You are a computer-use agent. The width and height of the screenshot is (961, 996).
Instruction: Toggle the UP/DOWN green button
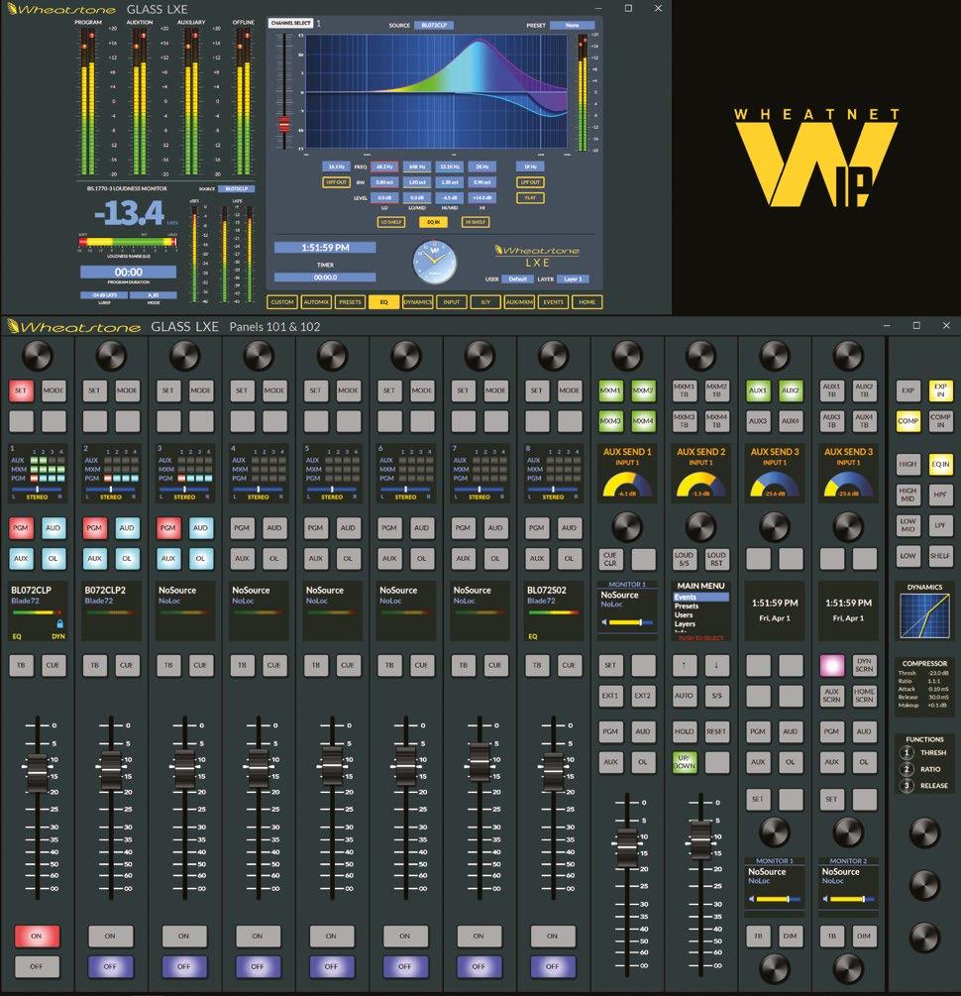pos(684,761)
